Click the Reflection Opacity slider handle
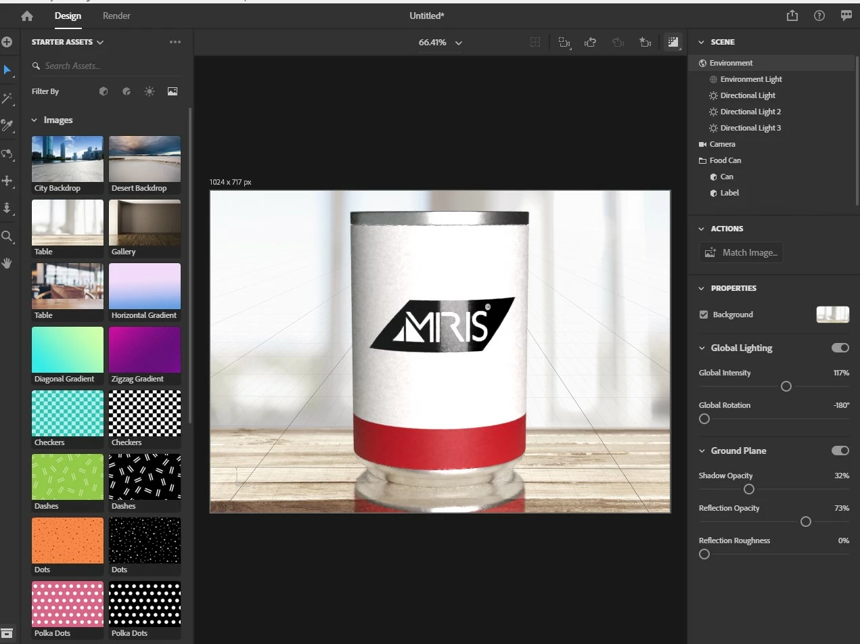Screen dimensions: 860x644 tap(806, 522)
